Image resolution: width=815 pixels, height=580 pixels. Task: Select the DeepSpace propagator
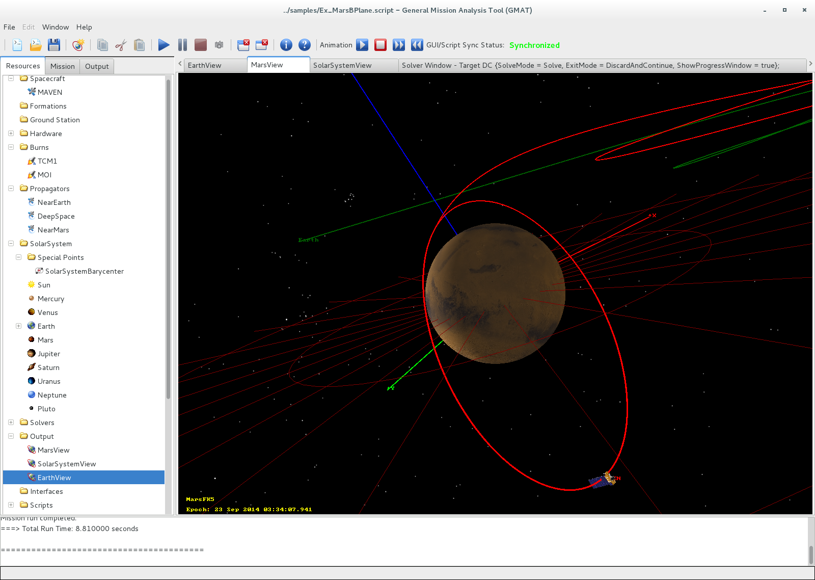point(56,216)
